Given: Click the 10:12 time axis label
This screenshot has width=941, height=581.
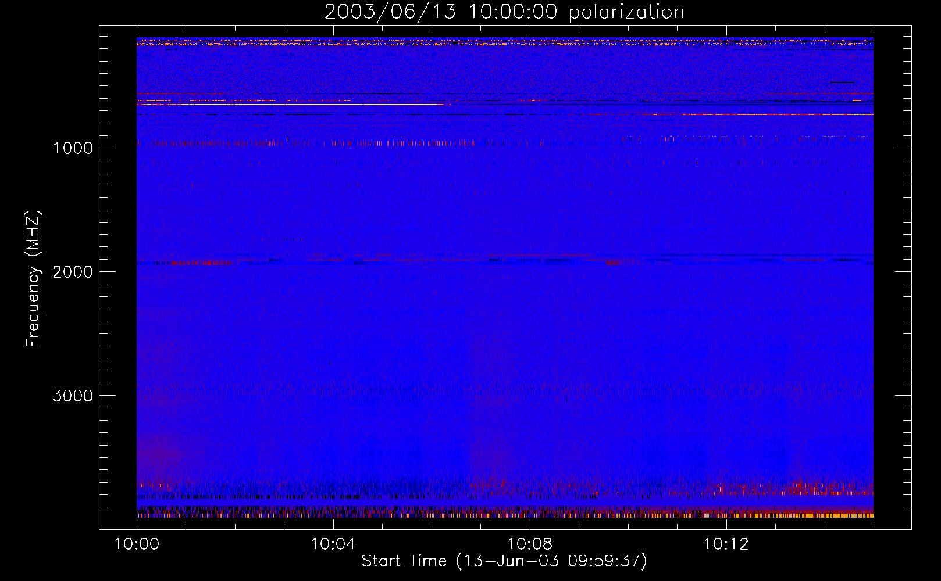Looking at the screenshot, I should [726, 544].
